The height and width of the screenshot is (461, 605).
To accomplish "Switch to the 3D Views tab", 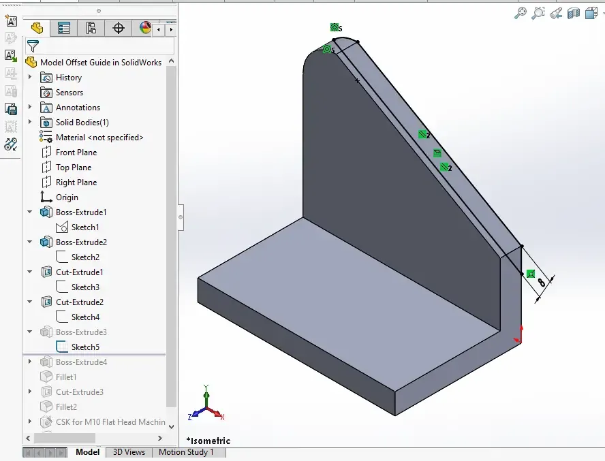I will tap(128, 452).
